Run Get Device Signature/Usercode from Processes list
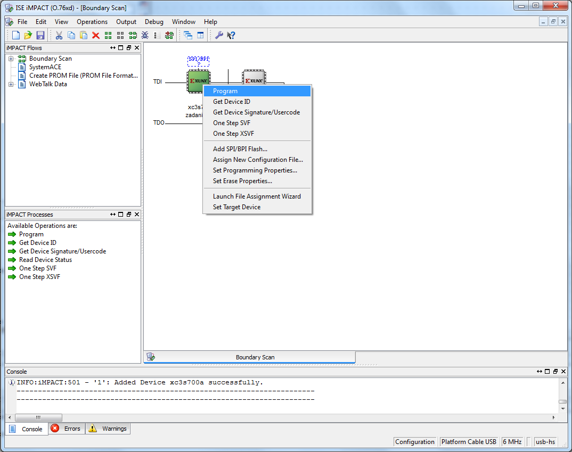The height and width of the screenshot is (452, 572). (x=62, y=251)
